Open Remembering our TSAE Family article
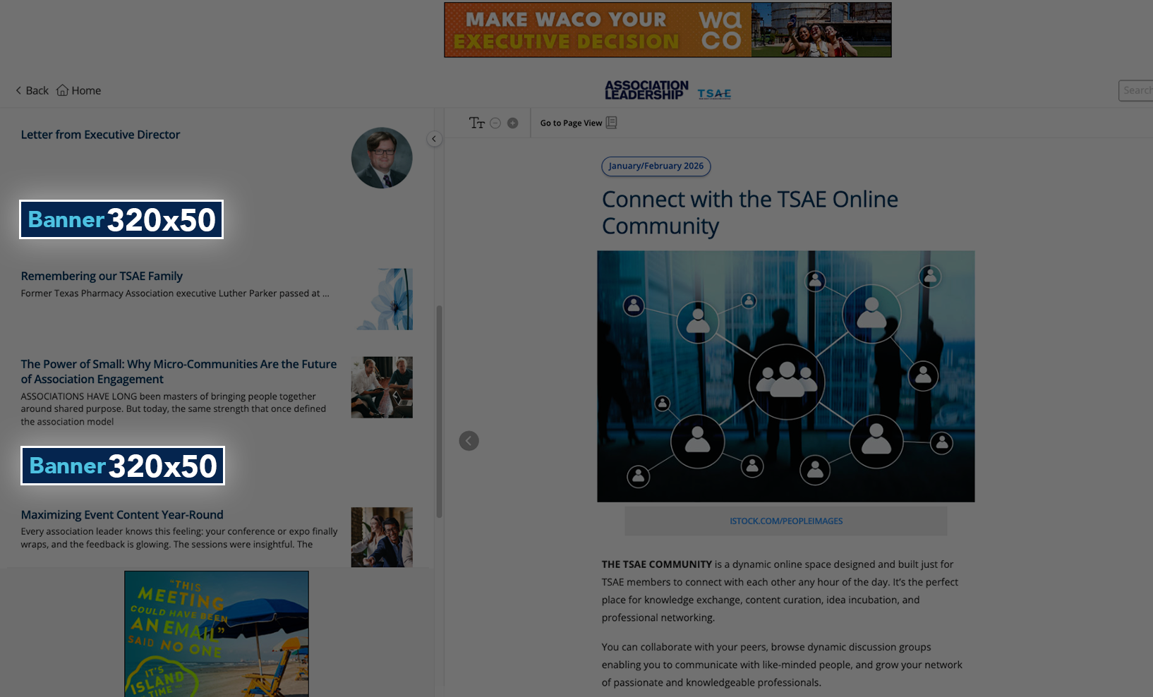The image size is (1153, 697). pos(102,276)
